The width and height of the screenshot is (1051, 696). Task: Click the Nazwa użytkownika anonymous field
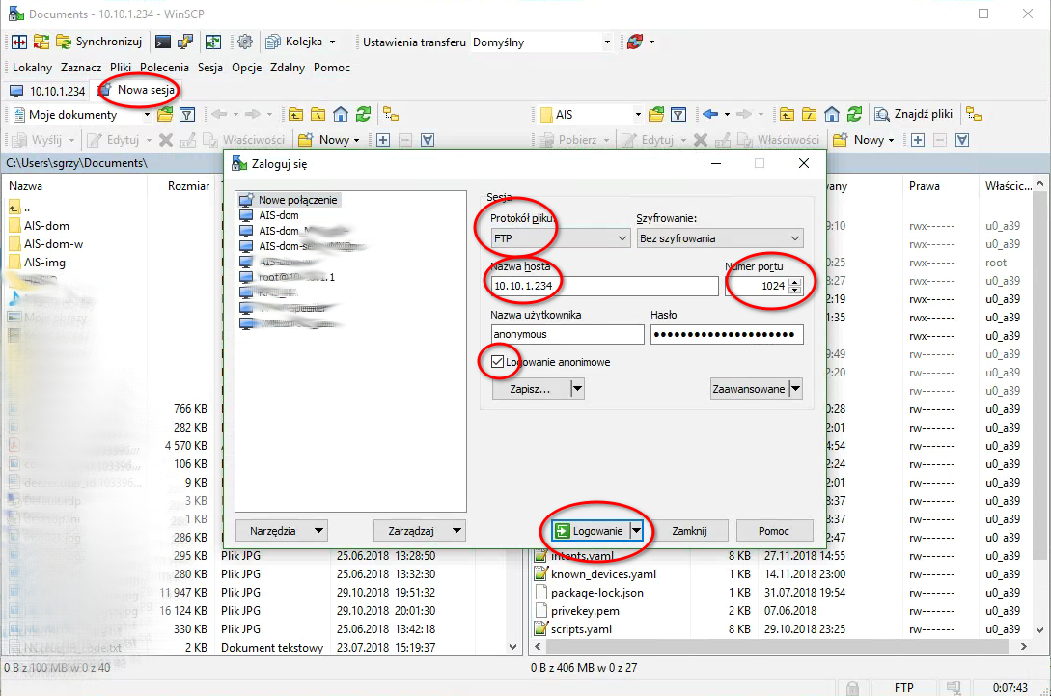point(567,334)
